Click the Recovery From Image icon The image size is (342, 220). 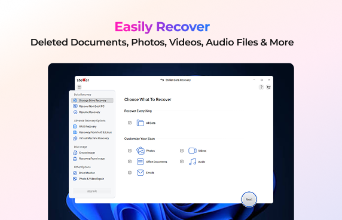click(75, 158)
